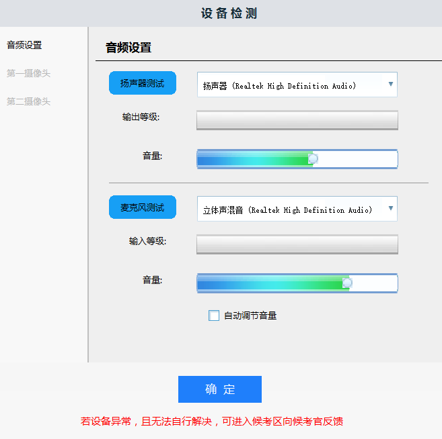Click the microphone volume slider handle
Image resolution: width=442 pixels, height=439 pixels.
[347, 283]
